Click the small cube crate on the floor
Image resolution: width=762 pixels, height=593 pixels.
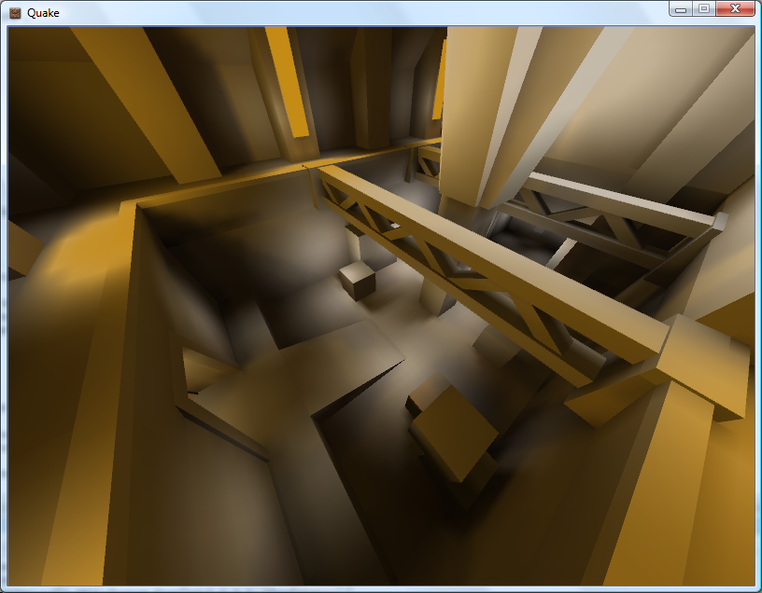[357, 279]
